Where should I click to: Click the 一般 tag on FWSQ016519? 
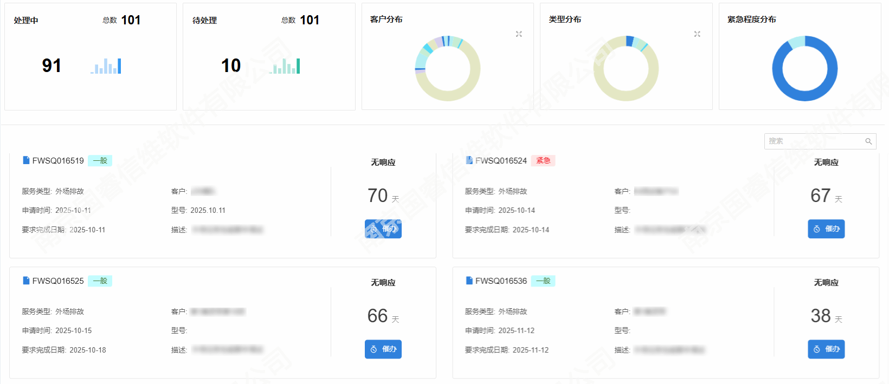pos(100,161)
